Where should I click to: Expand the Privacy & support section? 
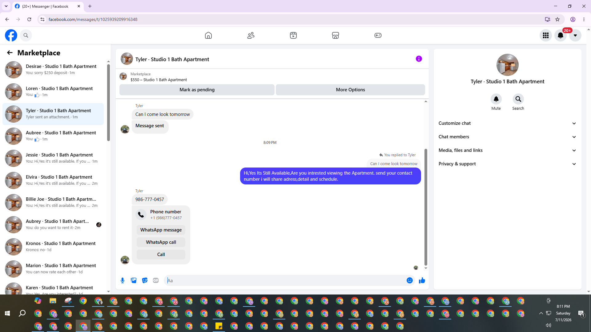[508, 164]
